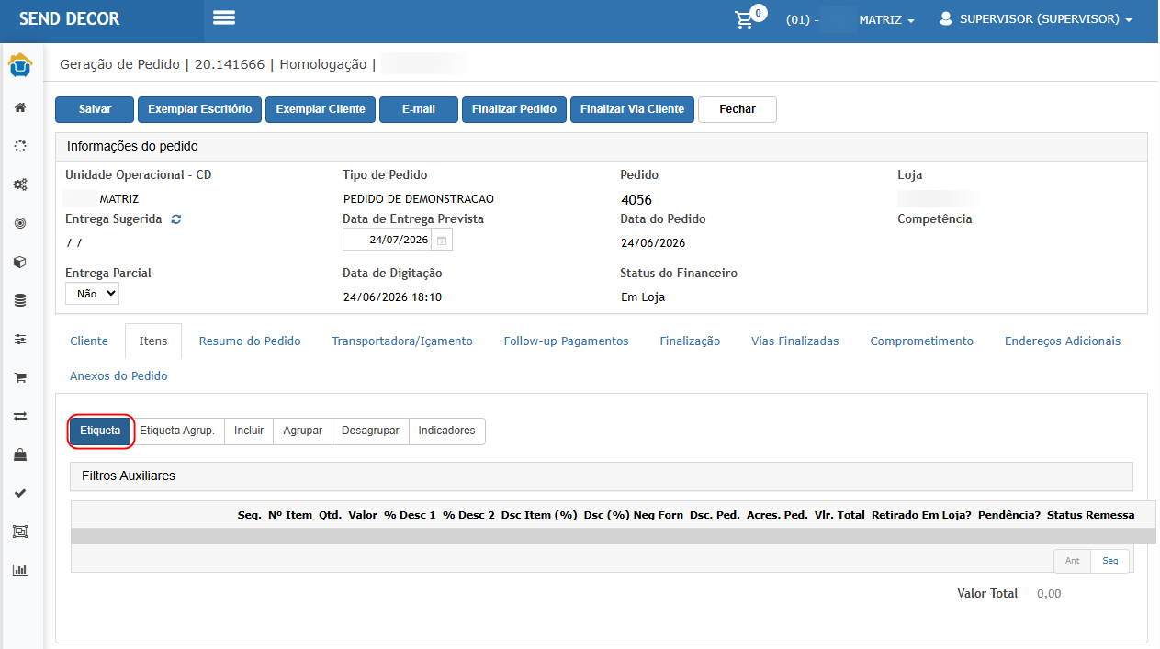Viewport: 1160px width, 649px height.
Task: Refresh Entrega Sugerida with the reload icon
Action: tap(176, 219)
